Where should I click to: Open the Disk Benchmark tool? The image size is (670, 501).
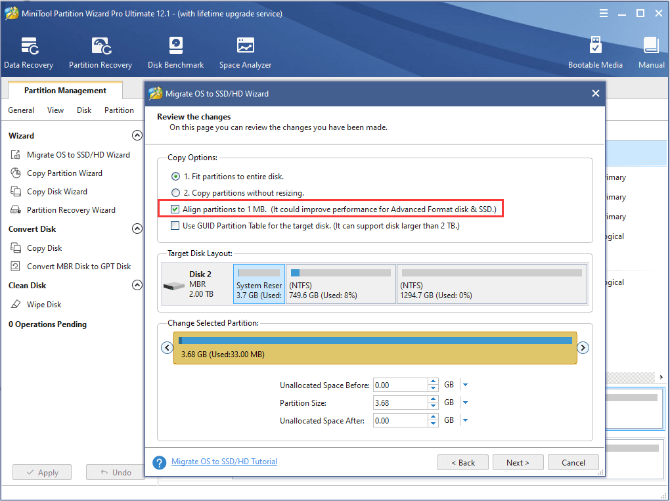(175, 53)
